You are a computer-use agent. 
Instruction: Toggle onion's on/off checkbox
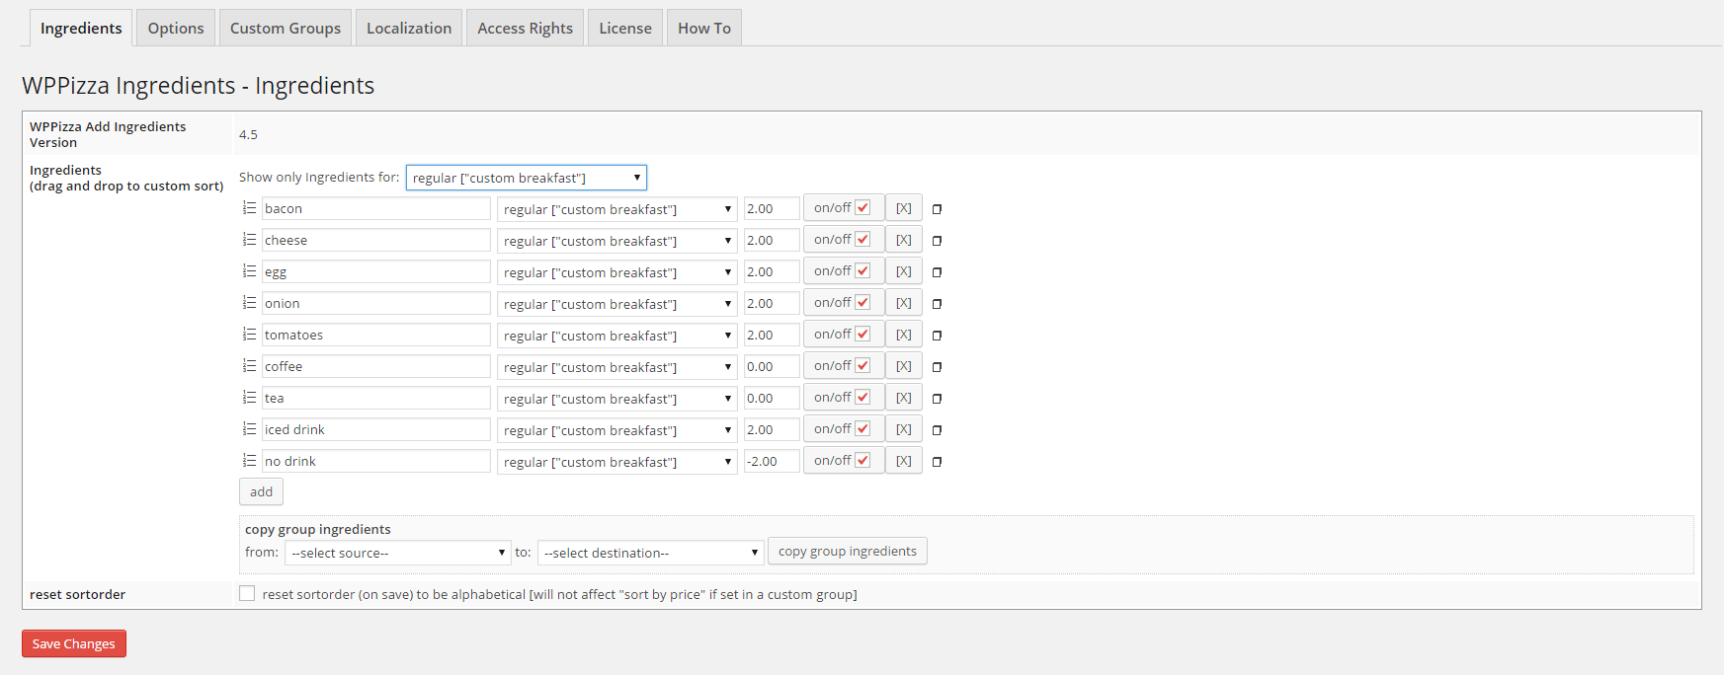pos(862,302)
